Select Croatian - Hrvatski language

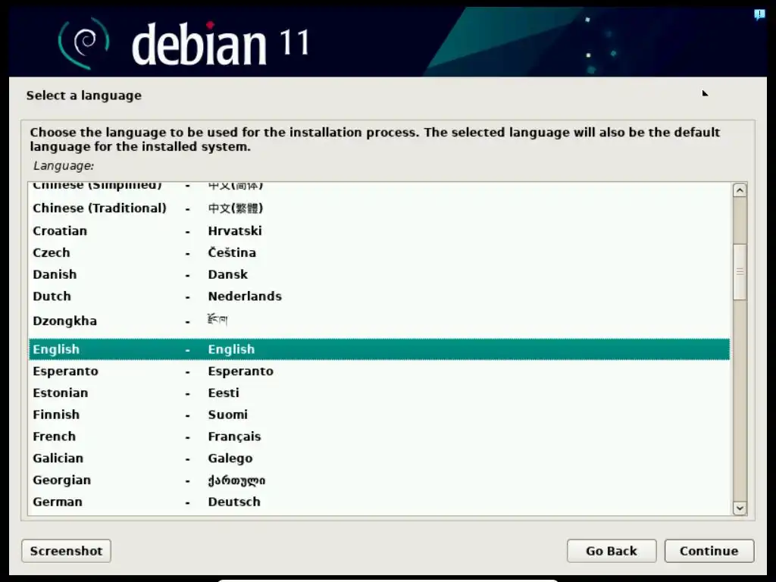coord(379,230)
